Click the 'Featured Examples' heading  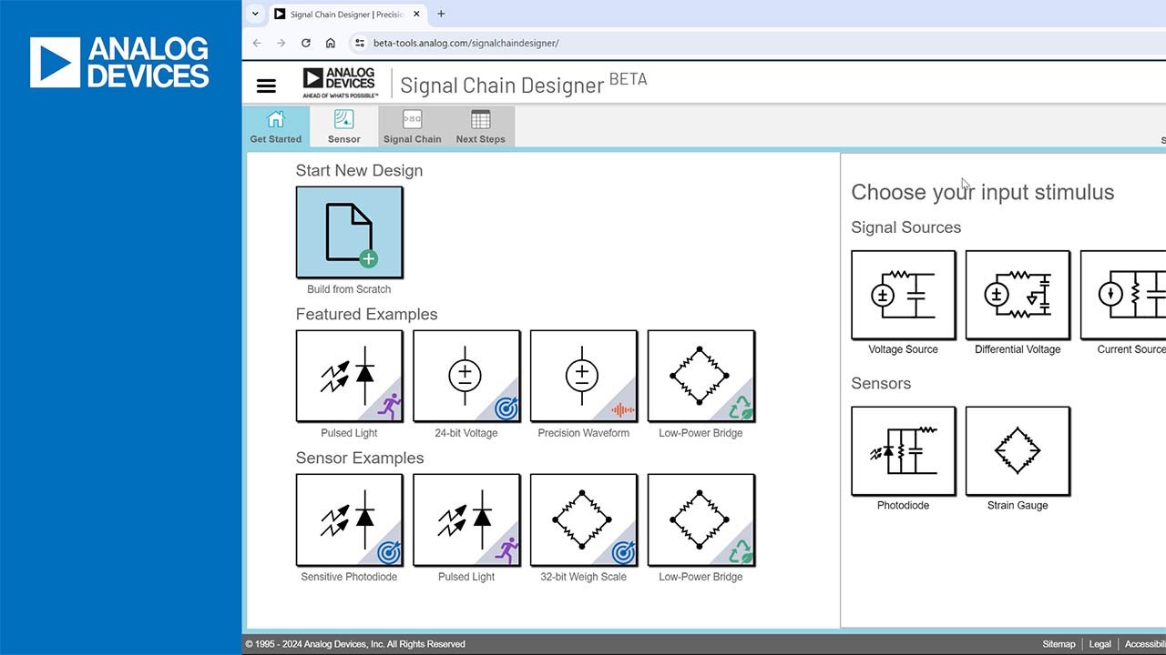(x=366, y=314)
